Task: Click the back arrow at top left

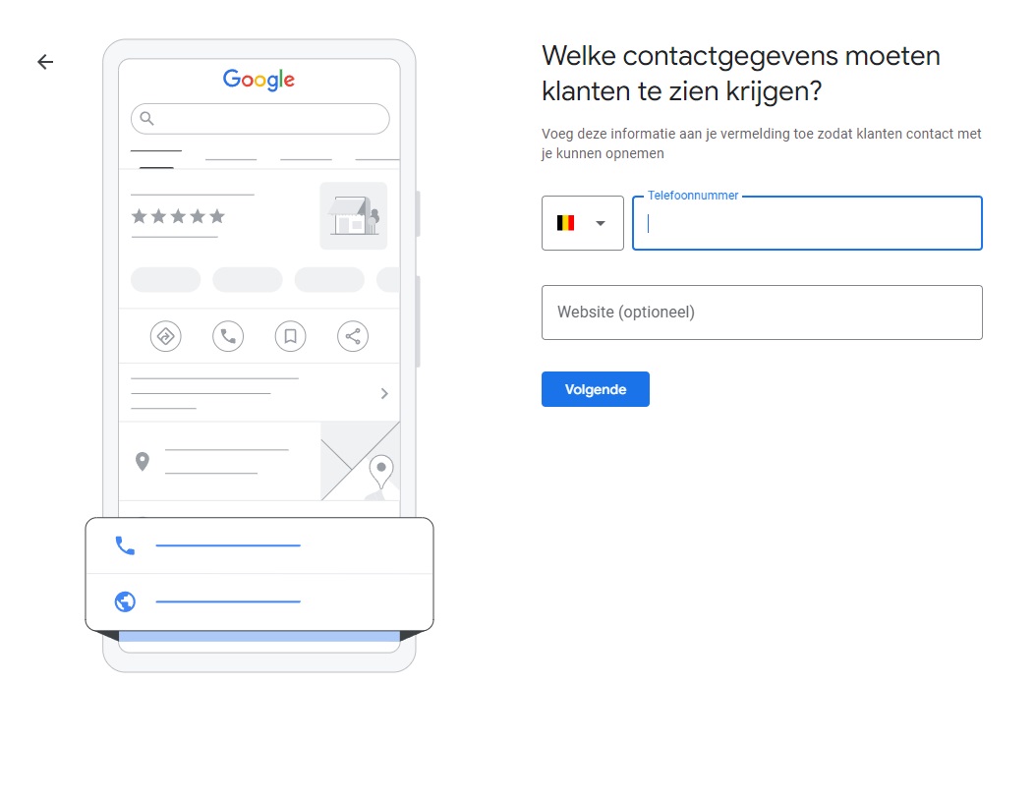Action: 45,62
